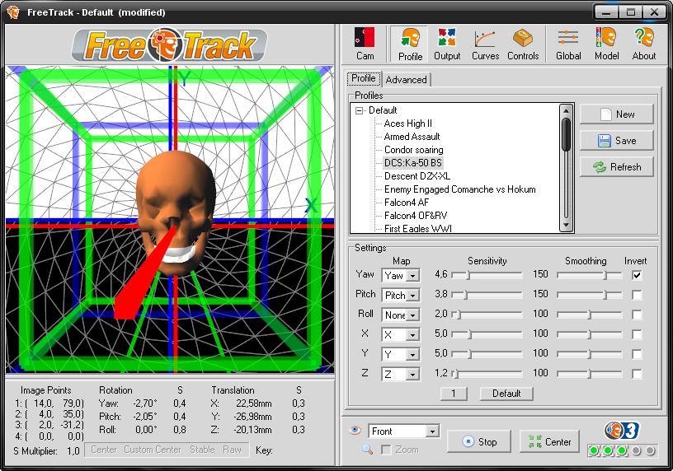Open the Output settings icon

tap(447, 44)
